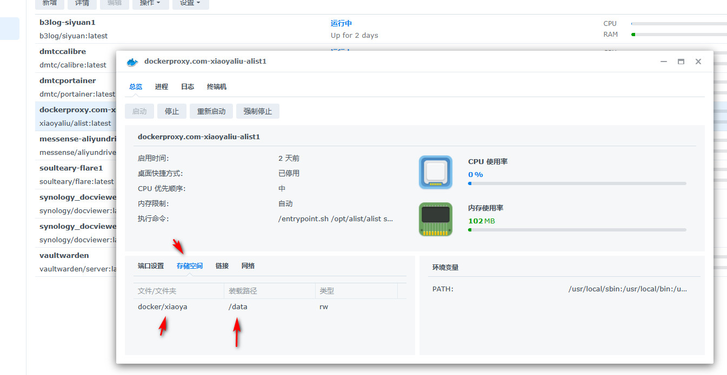Open the 日志 tab
The width and height of the screenshot is (727, 375).
[188, 86]
